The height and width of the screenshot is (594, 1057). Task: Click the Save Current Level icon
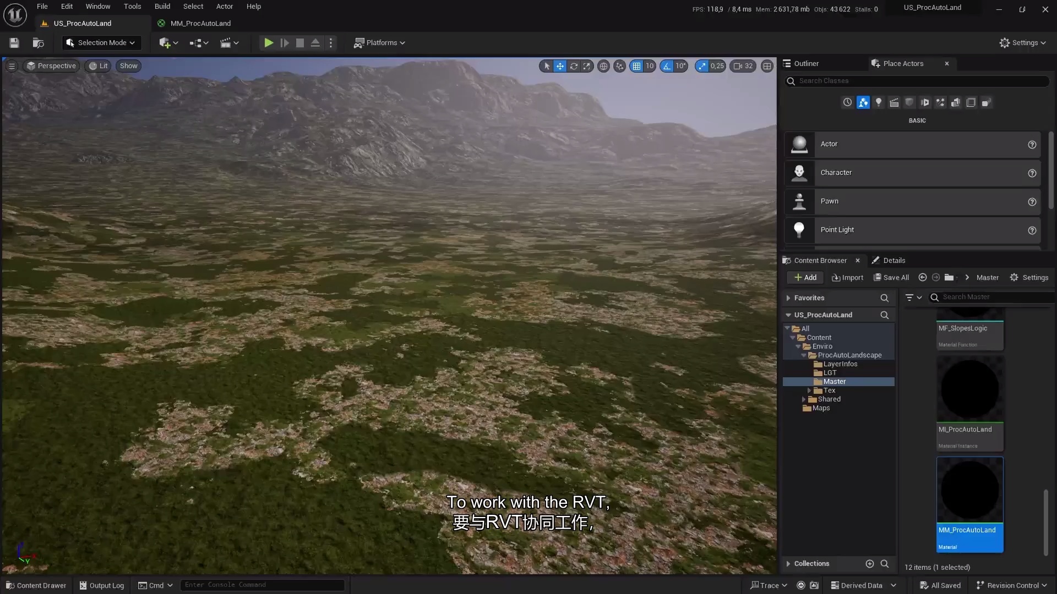14,42
